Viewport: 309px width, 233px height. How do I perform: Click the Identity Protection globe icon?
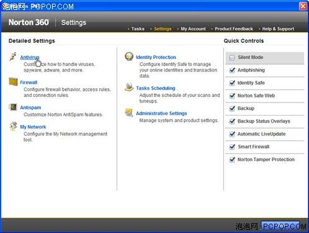click(x=129, y=57)
